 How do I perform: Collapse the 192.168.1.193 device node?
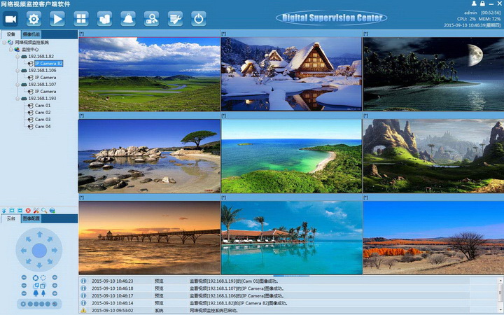17,99
